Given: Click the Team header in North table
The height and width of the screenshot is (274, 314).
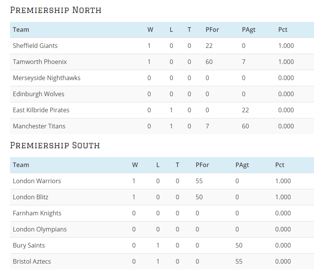Looking at the screenshot, I should [21, 30].
